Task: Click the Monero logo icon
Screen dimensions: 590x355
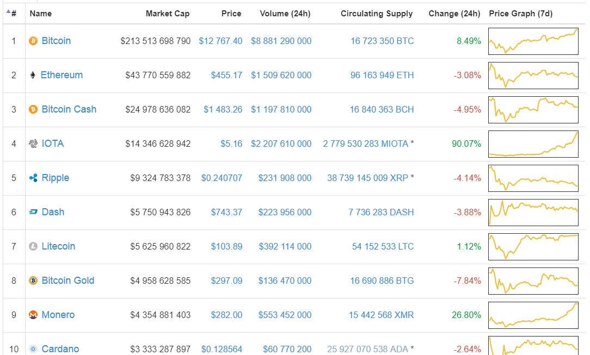Action: (33, 315)
